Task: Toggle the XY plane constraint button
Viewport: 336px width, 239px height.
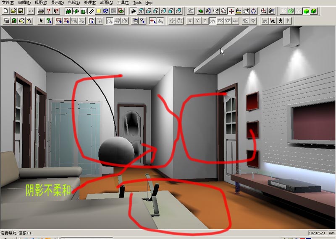Action: 213,21
